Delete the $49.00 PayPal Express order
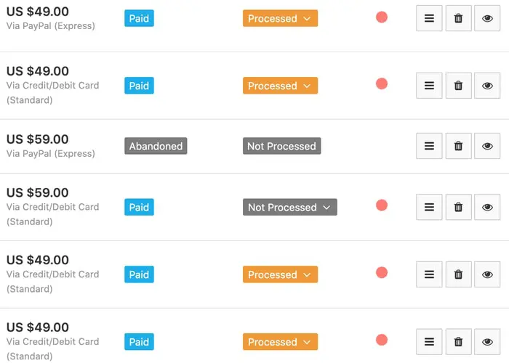The image size is (509, 363). tap(458, 18)
